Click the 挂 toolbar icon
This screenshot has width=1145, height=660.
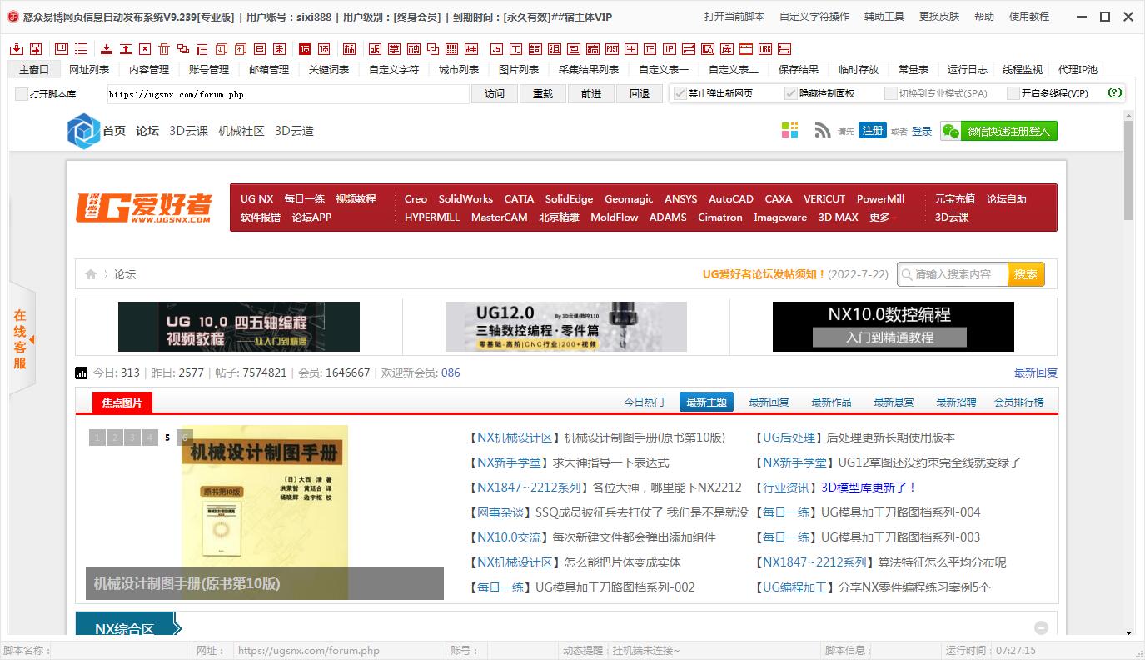(470, 49)
